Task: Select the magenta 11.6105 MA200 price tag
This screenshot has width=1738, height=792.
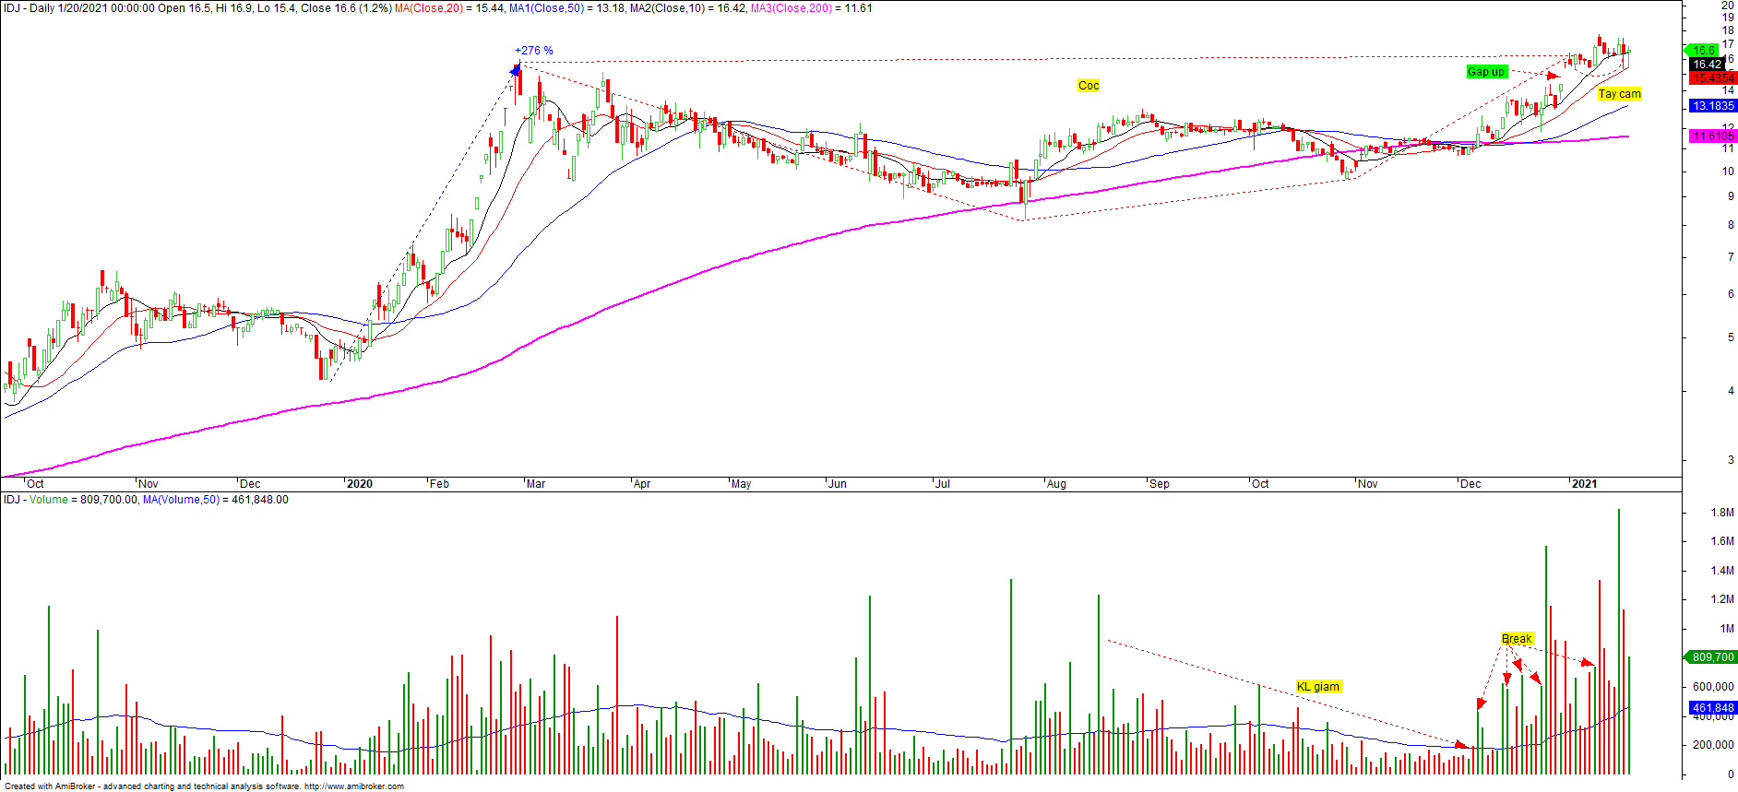Action: [x=1712, y=136]
